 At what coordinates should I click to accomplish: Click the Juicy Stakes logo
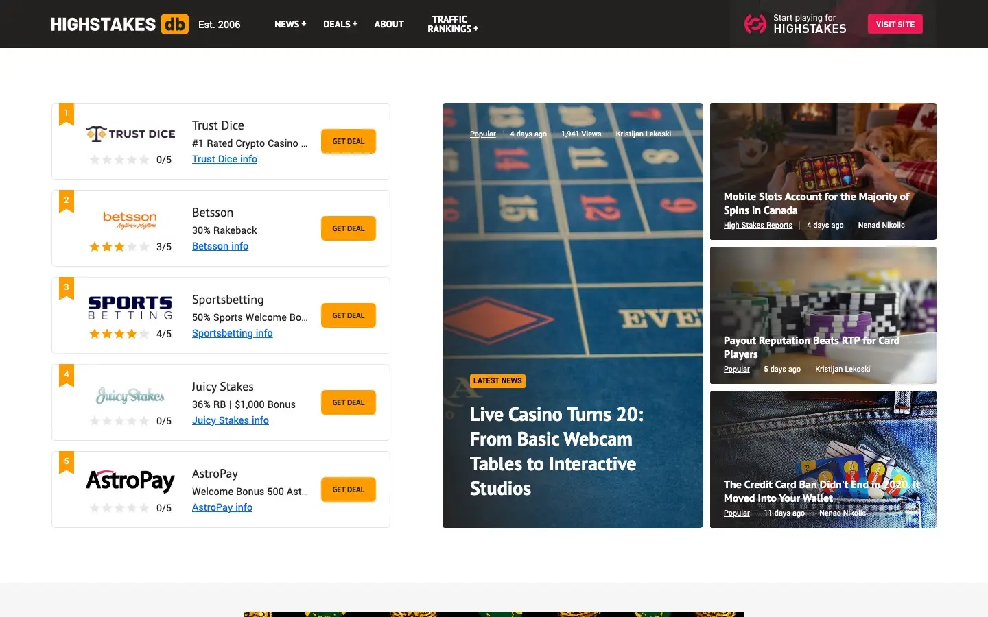point(130,396)
